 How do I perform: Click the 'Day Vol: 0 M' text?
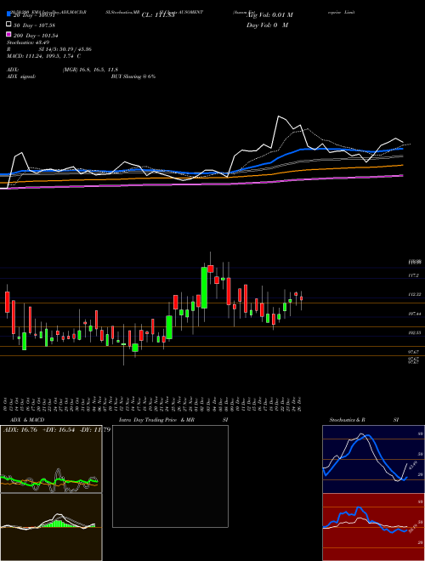(x=267, y=25)
